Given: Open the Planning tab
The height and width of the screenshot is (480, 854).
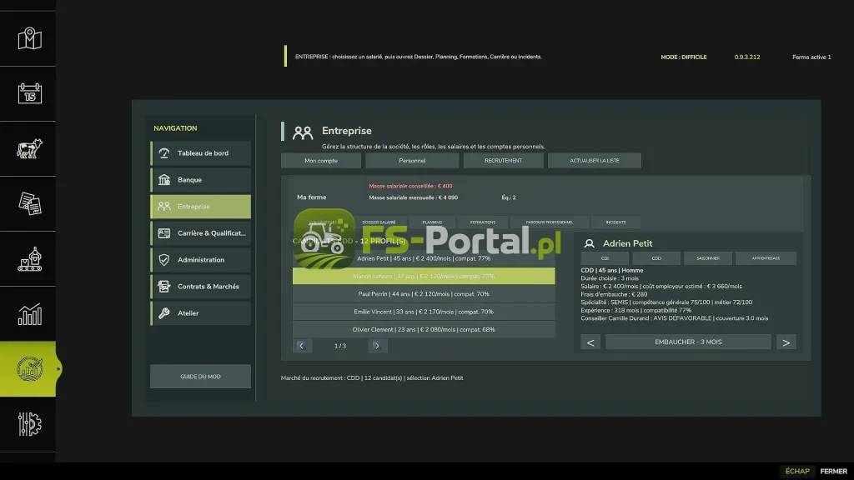Looking at the screenshot, I should (433, 222).
